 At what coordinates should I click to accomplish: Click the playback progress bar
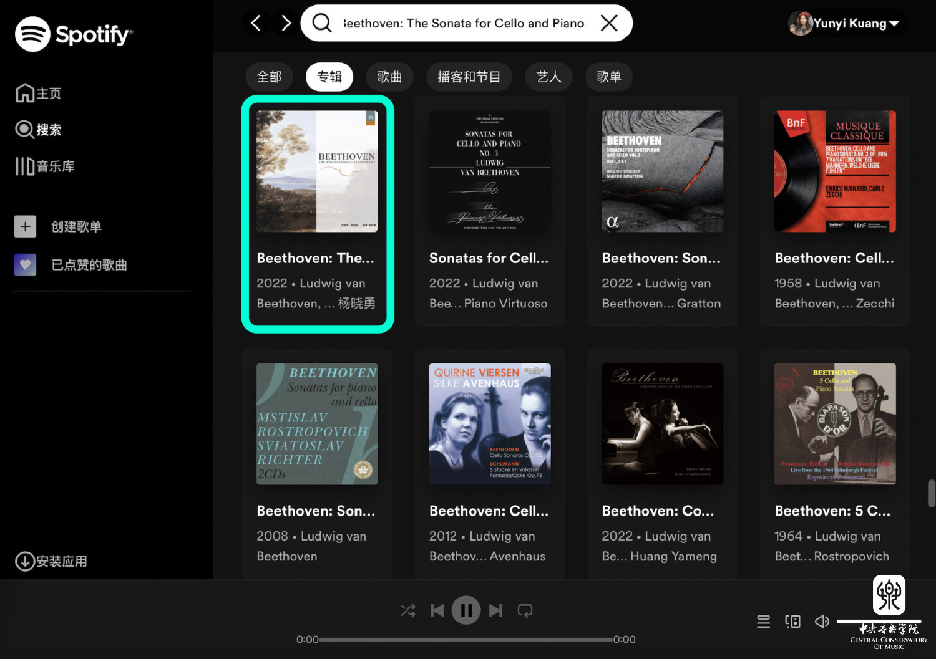466,640
